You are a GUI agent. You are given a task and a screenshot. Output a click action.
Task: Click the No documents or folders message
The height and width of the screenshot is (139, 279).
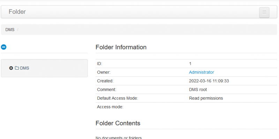119,138
